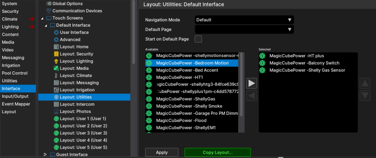Click the Layout: Lighting bulb icon
This screenshot has height=158, width=376.
(56, 61)
